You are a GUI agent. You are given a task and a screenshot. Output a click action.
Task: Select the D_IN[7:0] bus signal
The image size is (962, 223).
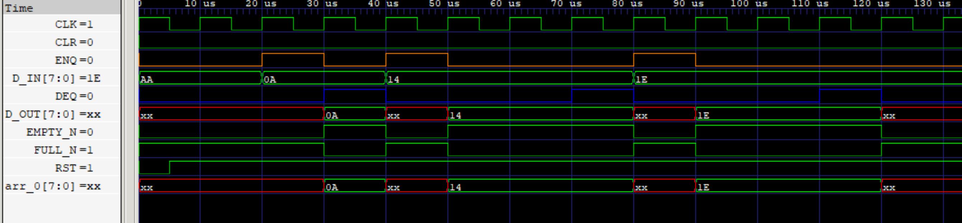(x=56, y=78)
